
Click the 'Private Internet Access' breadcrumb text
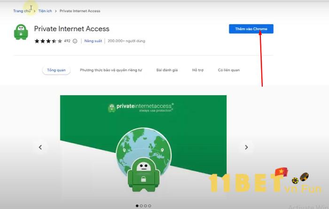point(80,11)
